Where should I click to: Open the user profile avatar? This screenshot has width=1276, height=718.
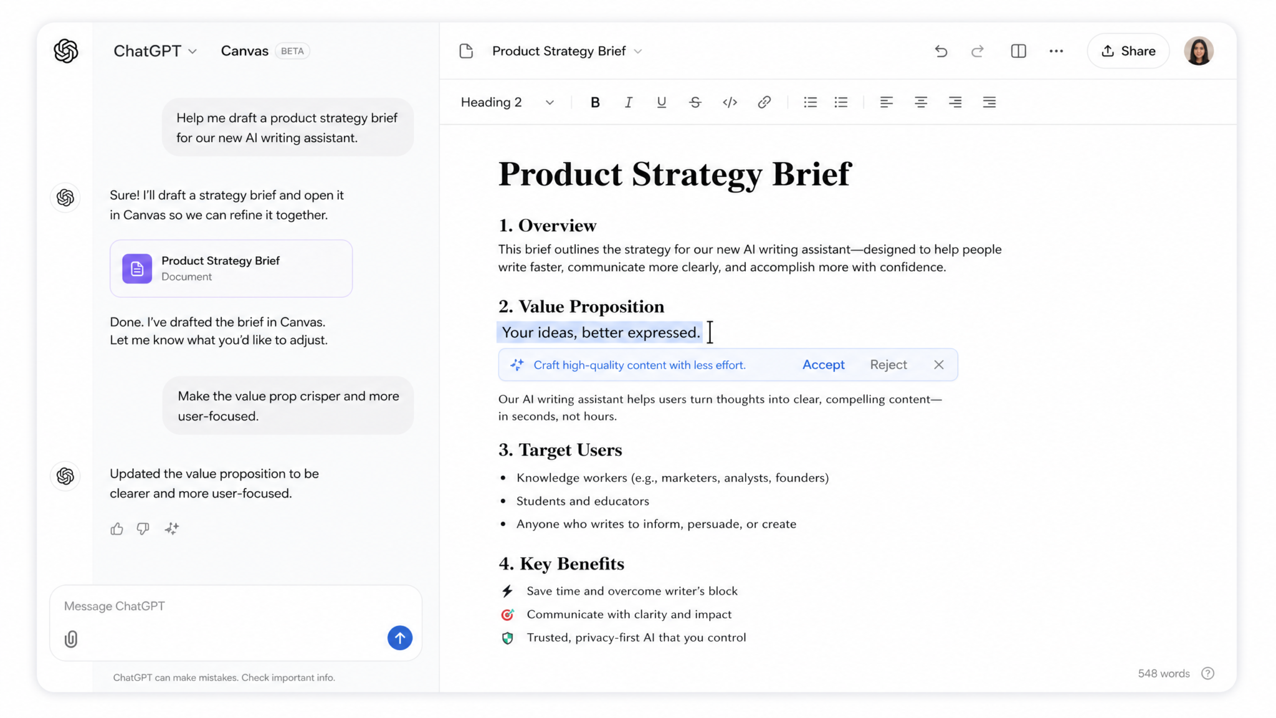1199,51
